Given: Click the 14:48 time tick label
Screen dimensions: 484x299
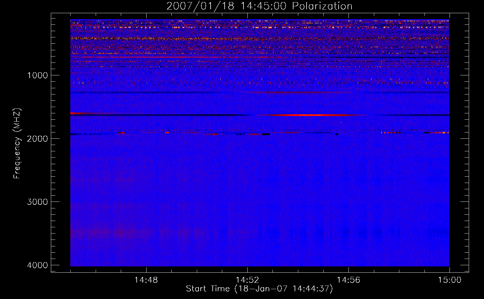Looking at the screenshot, I should point(146,280).
